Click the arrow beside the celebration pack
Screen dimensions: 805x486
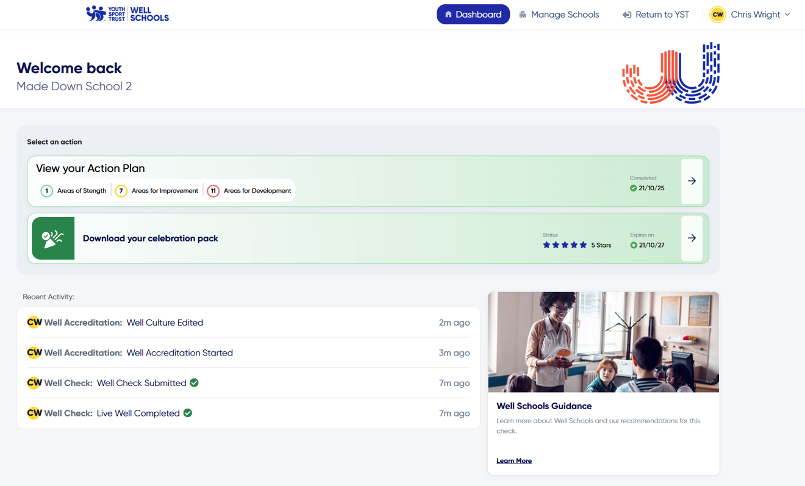pyautogui.click(x=692, y=238)
